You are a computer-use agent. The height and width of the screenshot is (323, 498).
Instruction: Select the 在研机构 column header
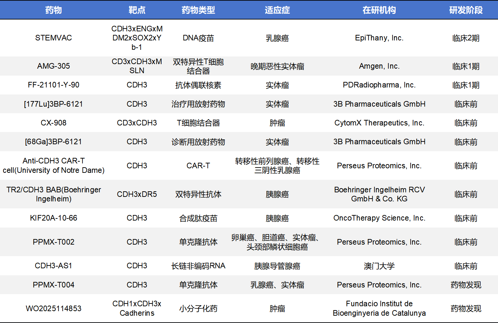click(x=379, y=10)
